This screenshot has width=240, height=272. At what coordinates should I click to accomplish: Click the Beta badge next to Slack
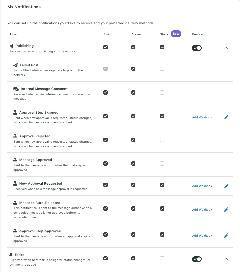click(x=176, y=34)
